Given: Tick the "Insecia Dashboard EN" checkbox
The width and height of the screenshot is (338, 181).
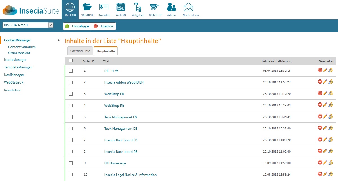Looking at the screenshot, I should pos(71,140).
